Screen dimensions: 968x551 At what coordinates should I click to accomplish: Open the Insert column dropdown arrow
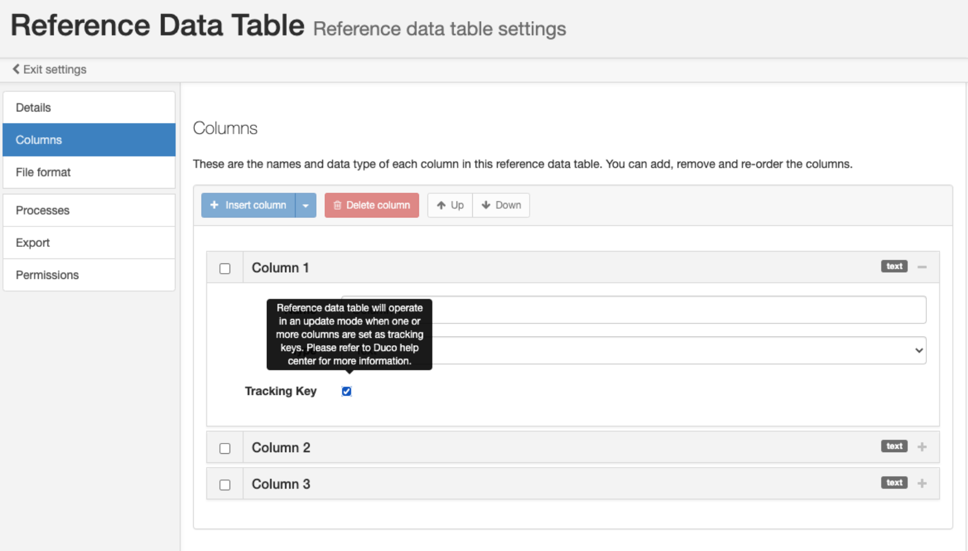306,205
